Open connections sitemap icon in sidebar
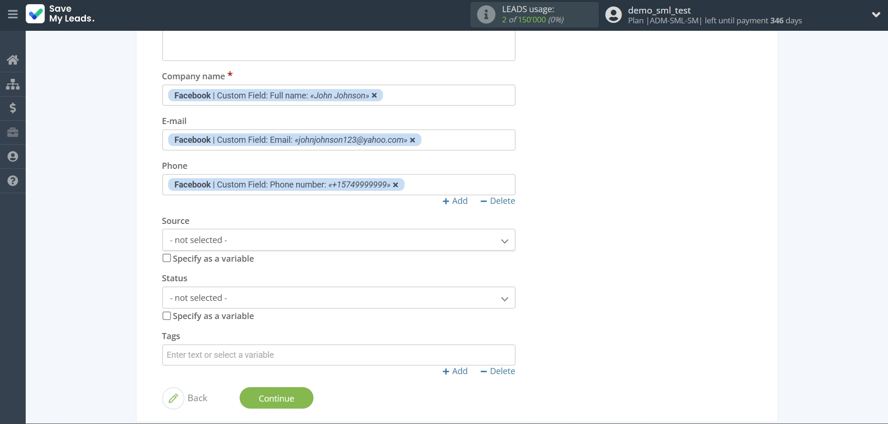The height and width of the screenshot is (424, 888). tap(13, 84)
